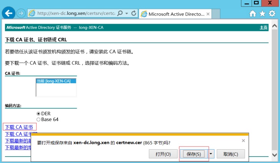Minimize the browser window
The width and height of the screenshot is (280, 163).
pos(247,3)
